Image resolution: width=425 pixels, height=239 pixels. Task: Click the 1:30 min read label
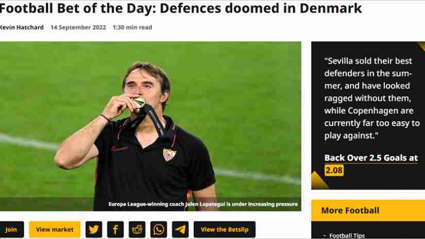pyautogui.click(x=132, y=27)
